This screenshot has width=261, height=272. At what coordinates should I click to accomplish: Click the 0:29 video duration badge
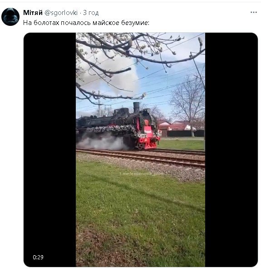click(x=38, y=257)
